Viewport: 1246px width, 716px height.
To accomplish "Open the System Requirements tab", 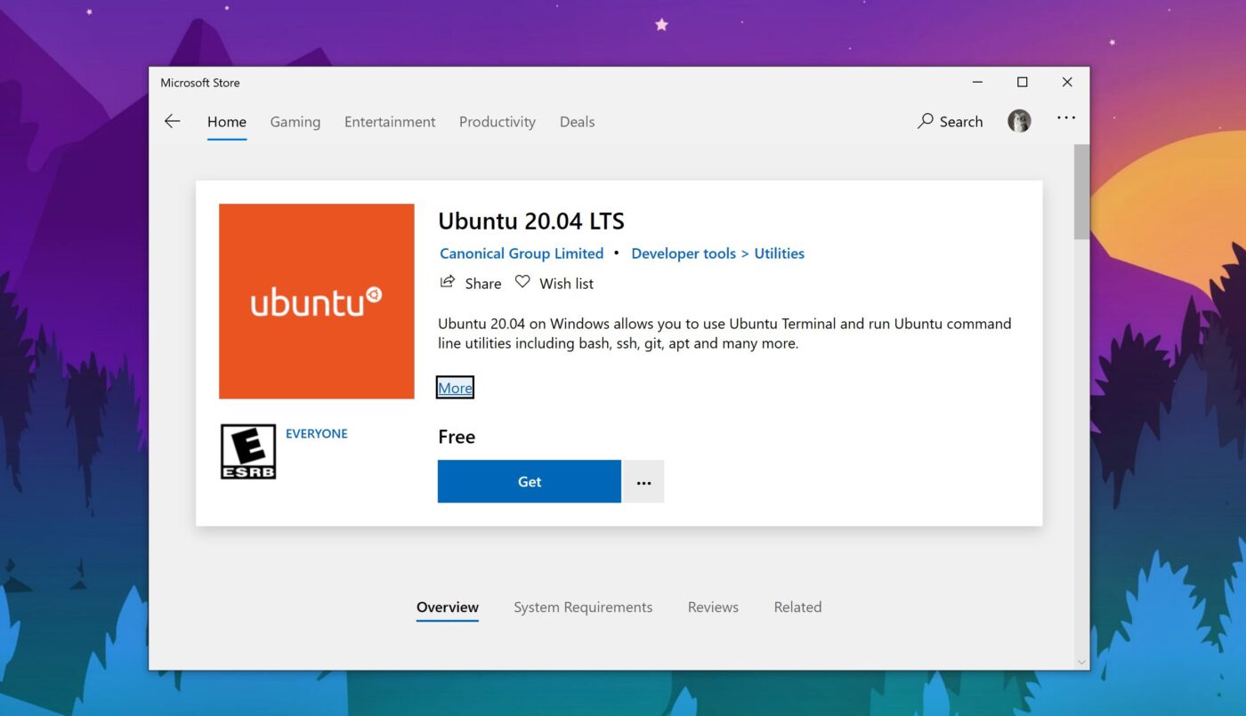I will coord(583,607).
